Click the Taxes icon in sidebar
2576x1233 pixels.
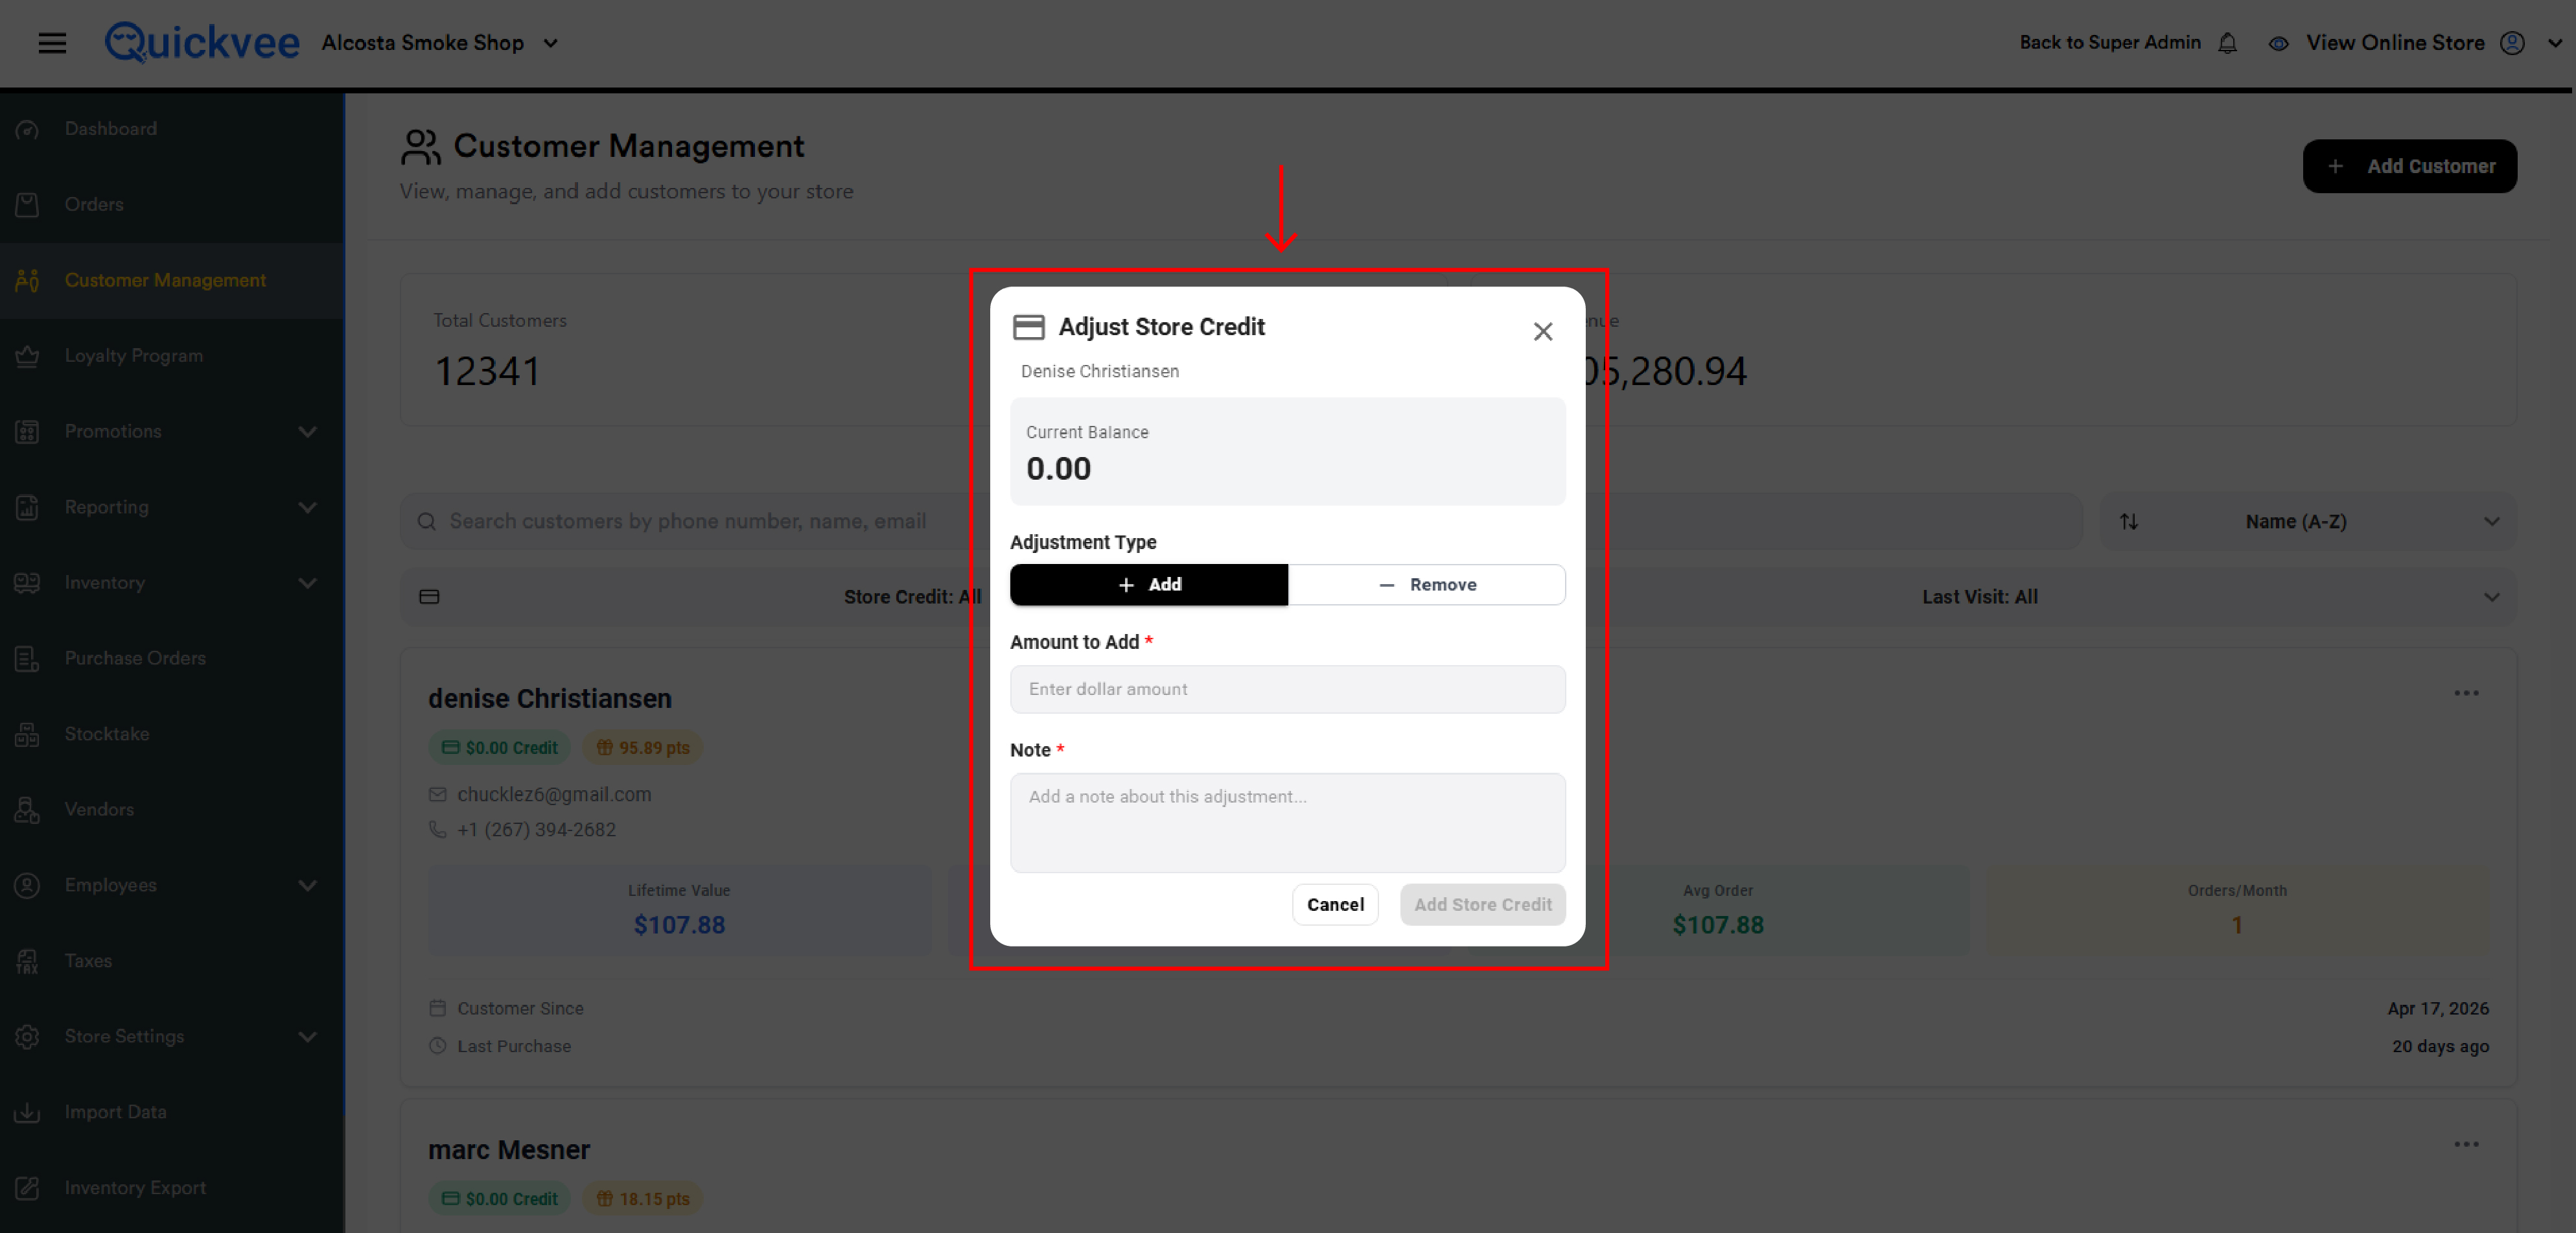pos(27,961)
